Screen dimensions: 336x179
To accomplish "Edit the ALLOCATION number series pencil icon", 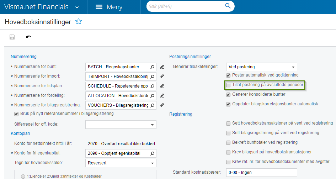I will 162,95.
